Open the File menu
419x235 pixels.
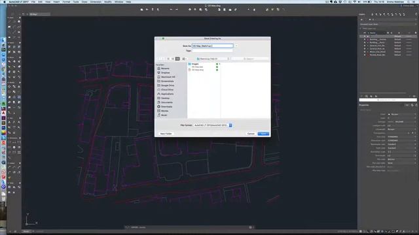click(33, 2)
